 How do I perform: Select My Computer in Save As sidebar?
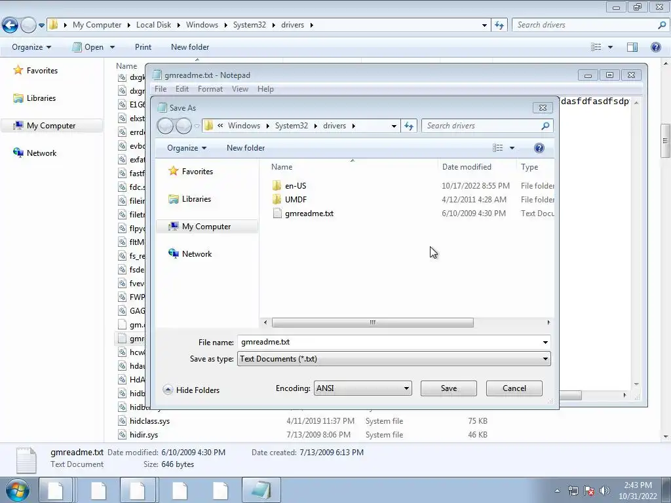(x=206, y=226)
